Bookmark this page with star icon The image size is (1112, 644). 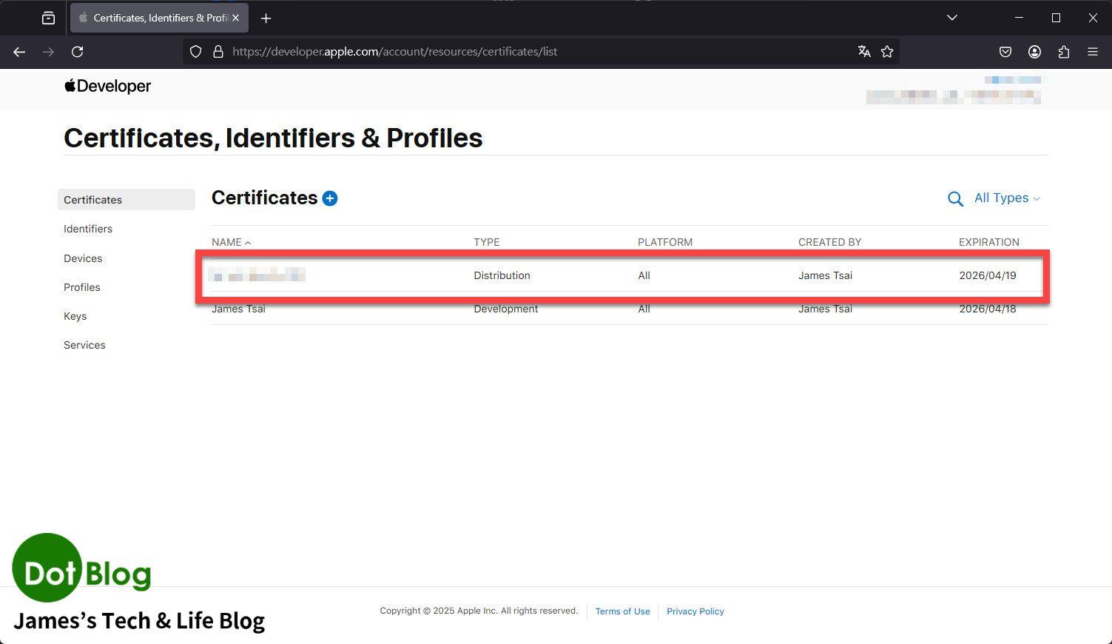click(x=887, y=52)
